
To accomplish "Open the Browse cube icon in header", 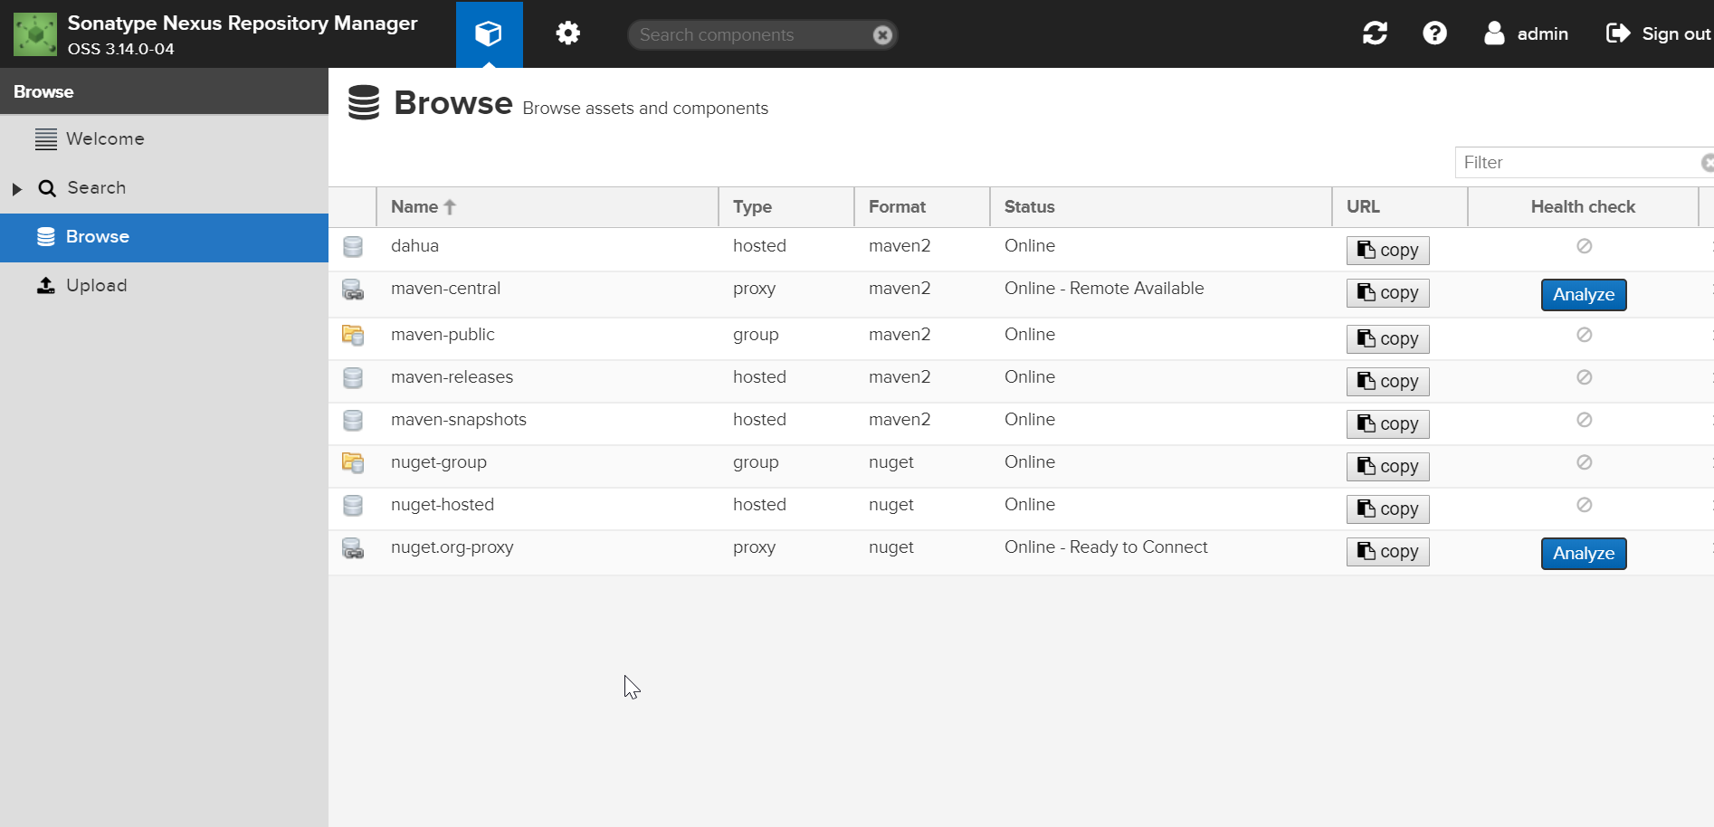I will click(x=489, y=34).
